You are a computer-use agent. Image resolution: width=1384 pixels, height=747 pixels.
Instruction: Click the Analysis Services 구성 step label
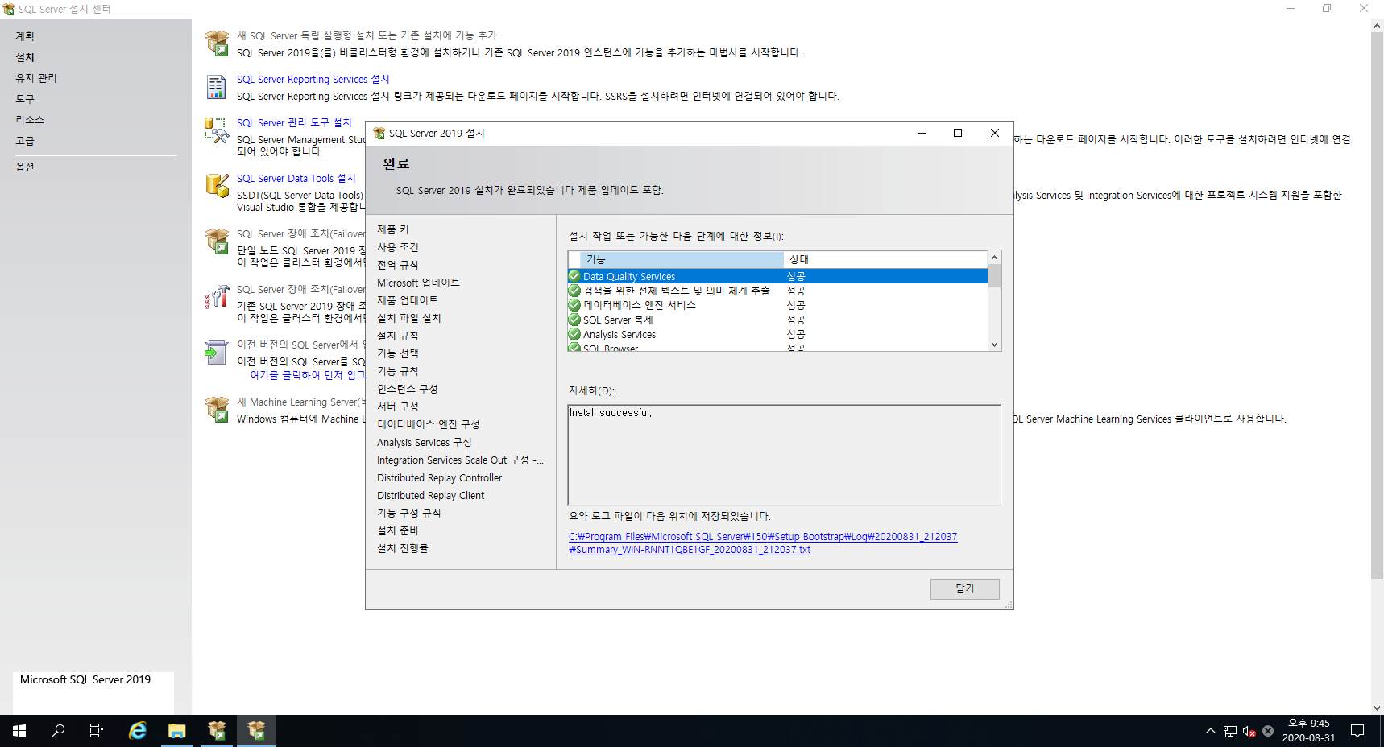click(x=425, y=442)
